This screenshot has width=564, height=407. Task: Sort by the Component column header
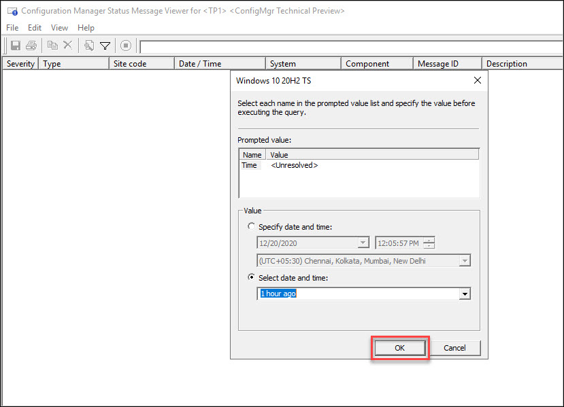pyautogui.click(x=378, y=64)
